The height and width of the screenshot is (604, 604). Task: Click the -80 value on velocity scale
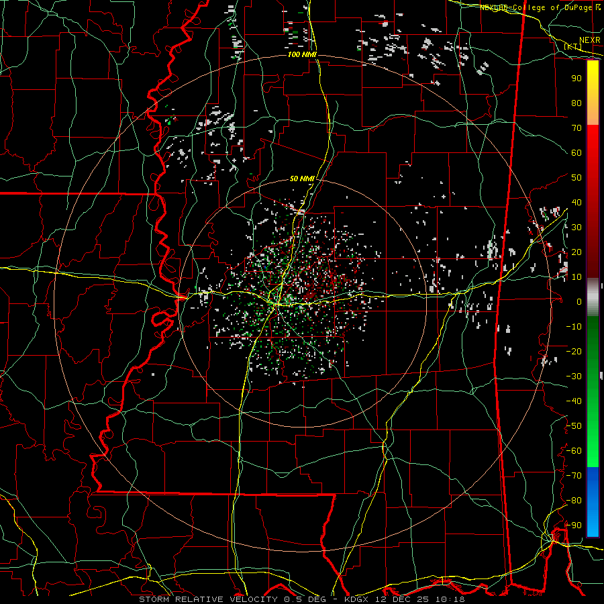574,501
